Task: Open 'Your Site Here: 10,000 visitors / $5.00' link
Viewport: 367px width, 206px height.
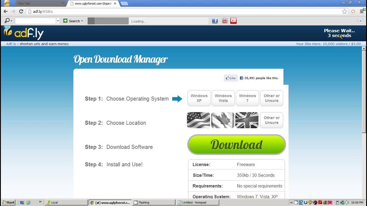Action: (x=328, y=44)
